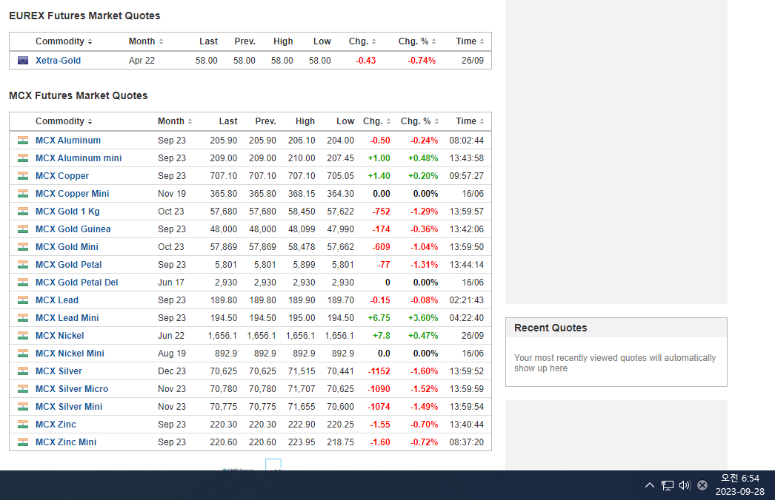Click the Recent Quotes panel heading
Viewport: 775px width, 500px height.
[x=551, y=328]
